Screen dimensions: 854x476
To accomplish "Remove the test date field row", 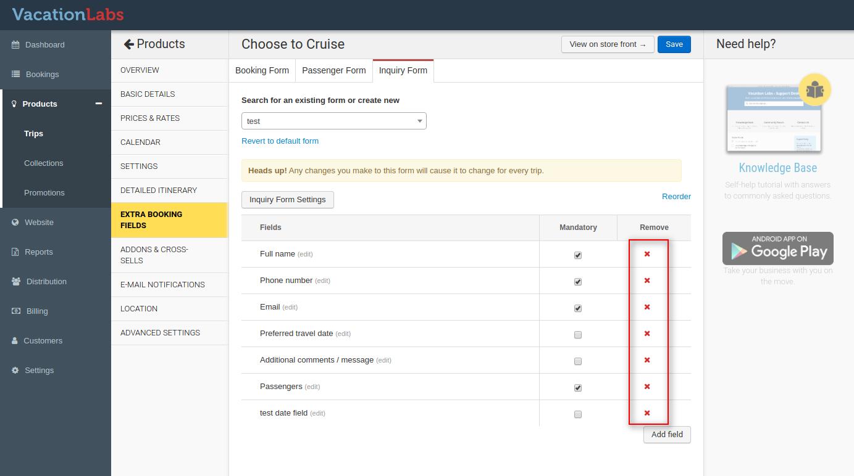I will click(647, 413).
